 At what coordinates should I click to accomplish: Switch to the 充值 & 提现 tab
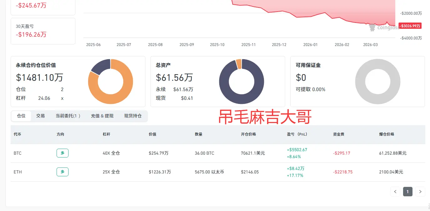(102, 116)
